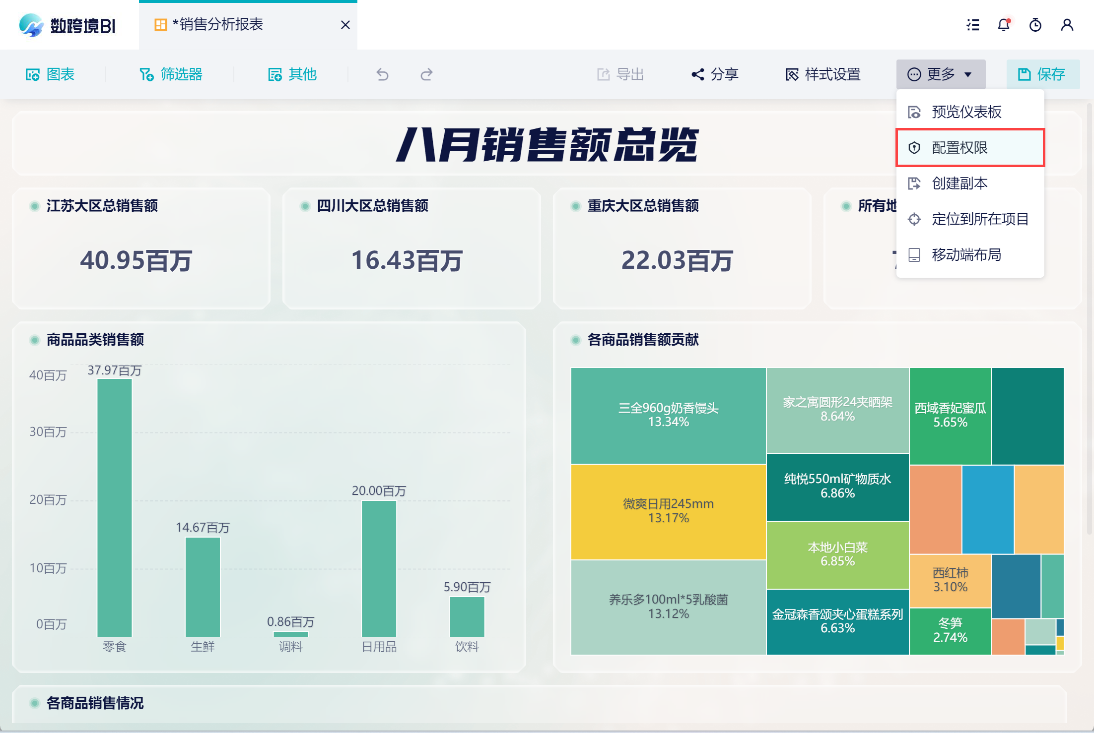This screenshot has width=1094, height=733.
Task: Open the notification bell
Action: pos(1004,25)
